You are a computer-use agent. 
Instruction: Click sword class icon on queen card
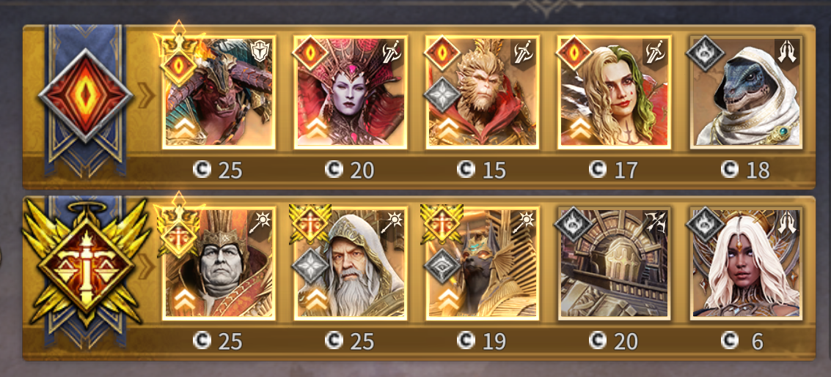click(392, 51)
